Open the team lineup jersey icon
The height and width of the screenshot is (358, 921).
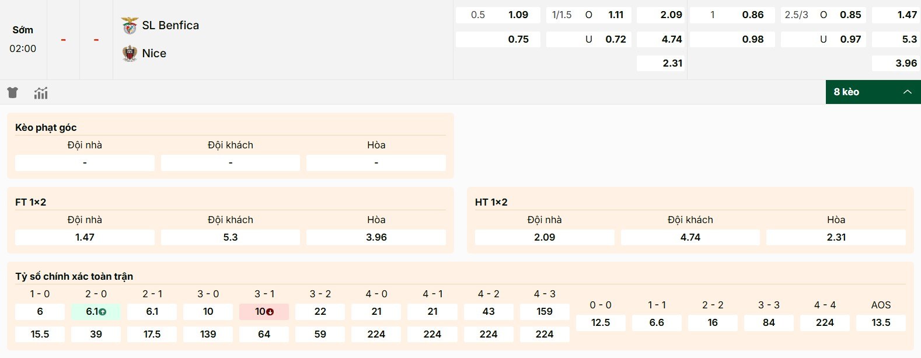(x=12, y=92)
